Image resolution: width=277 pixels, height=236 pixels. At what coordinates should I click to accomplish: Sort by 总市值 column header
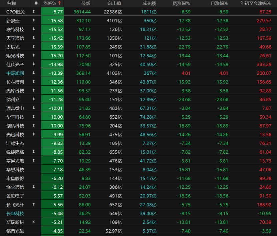point(115,3)
